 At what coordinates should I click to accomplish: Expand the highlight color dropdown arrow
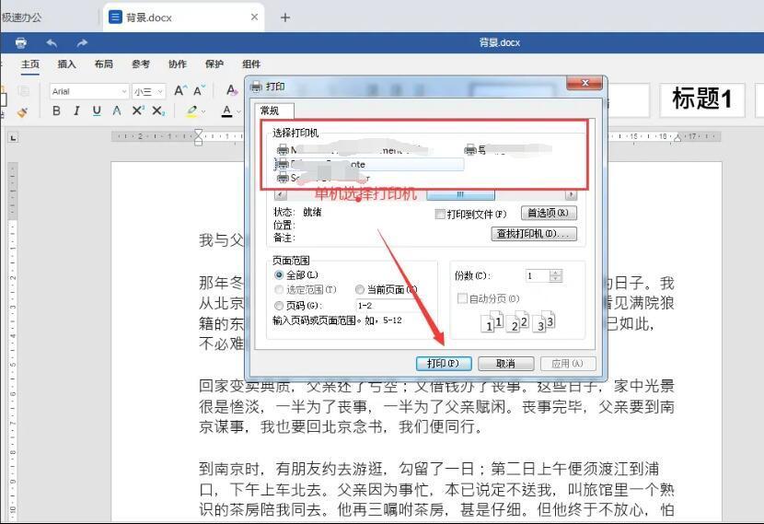203,111
